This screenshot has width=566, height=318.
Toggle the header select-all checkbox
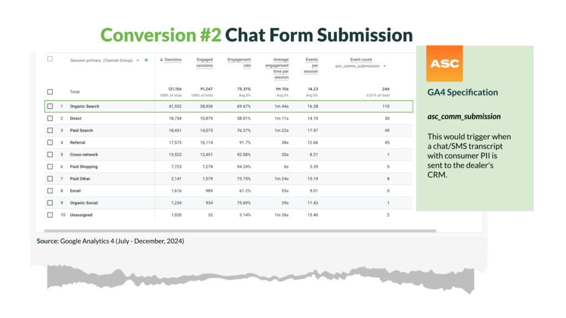50,59
